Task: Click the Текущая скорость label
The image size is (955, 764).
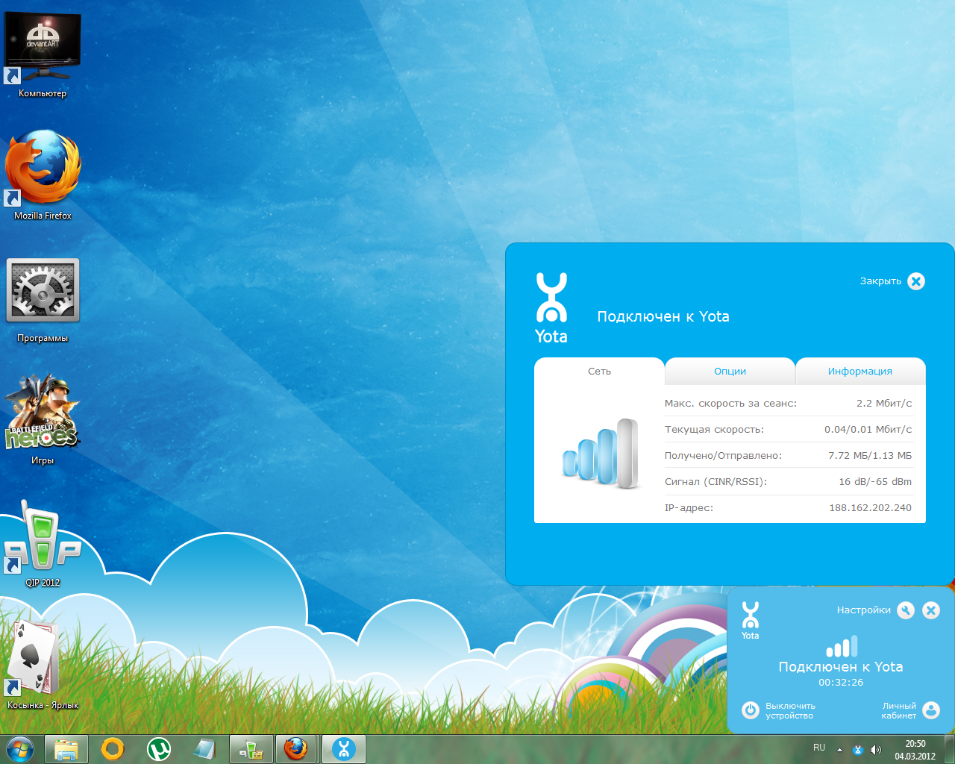Action: tap(714, 429)
